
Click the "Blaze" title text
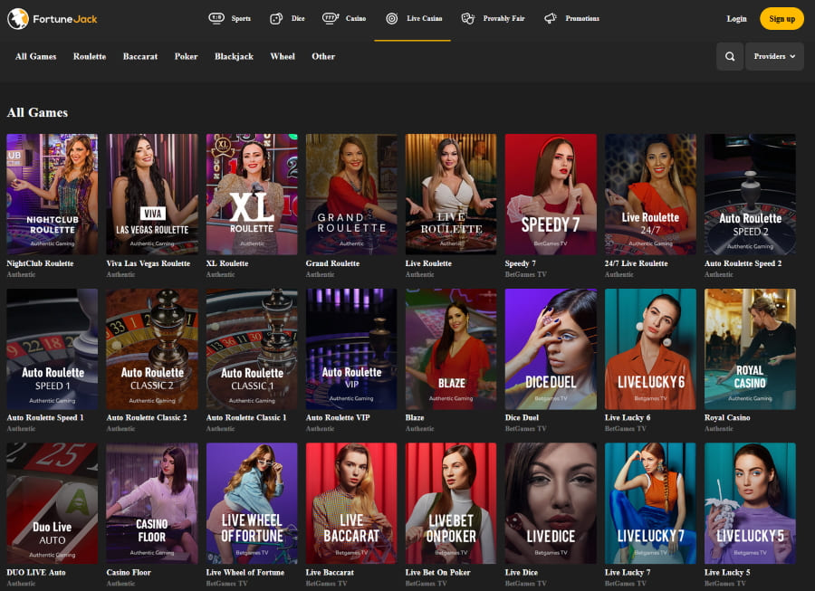(415, 417)
